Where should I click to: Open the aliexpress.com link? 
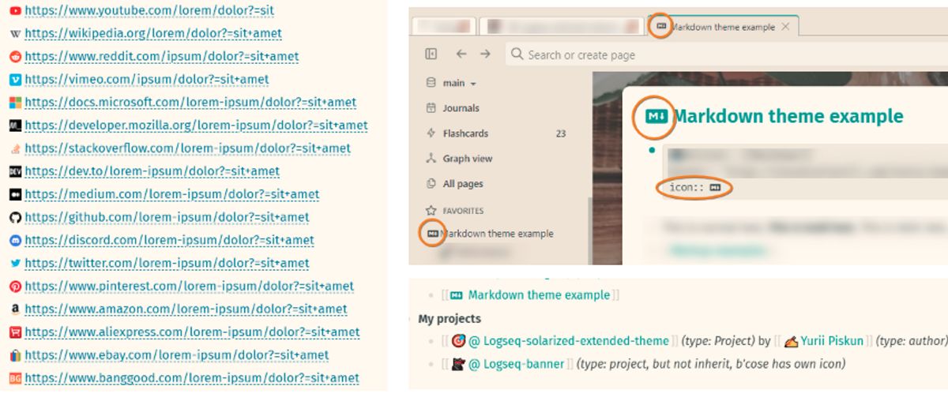click(192, 332)
